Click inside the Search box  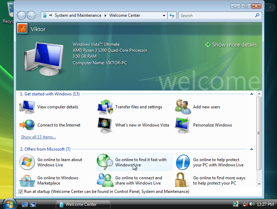(217, 15)
